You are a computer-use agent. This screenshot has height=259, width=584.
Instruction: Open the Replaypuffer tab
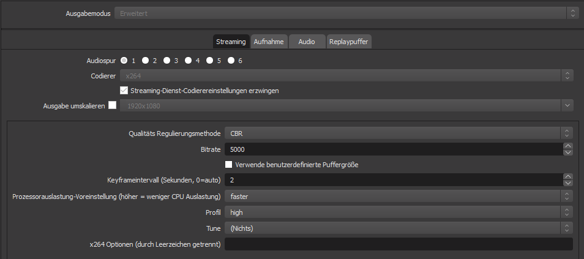pyautogui.click(x=348, y=42)
